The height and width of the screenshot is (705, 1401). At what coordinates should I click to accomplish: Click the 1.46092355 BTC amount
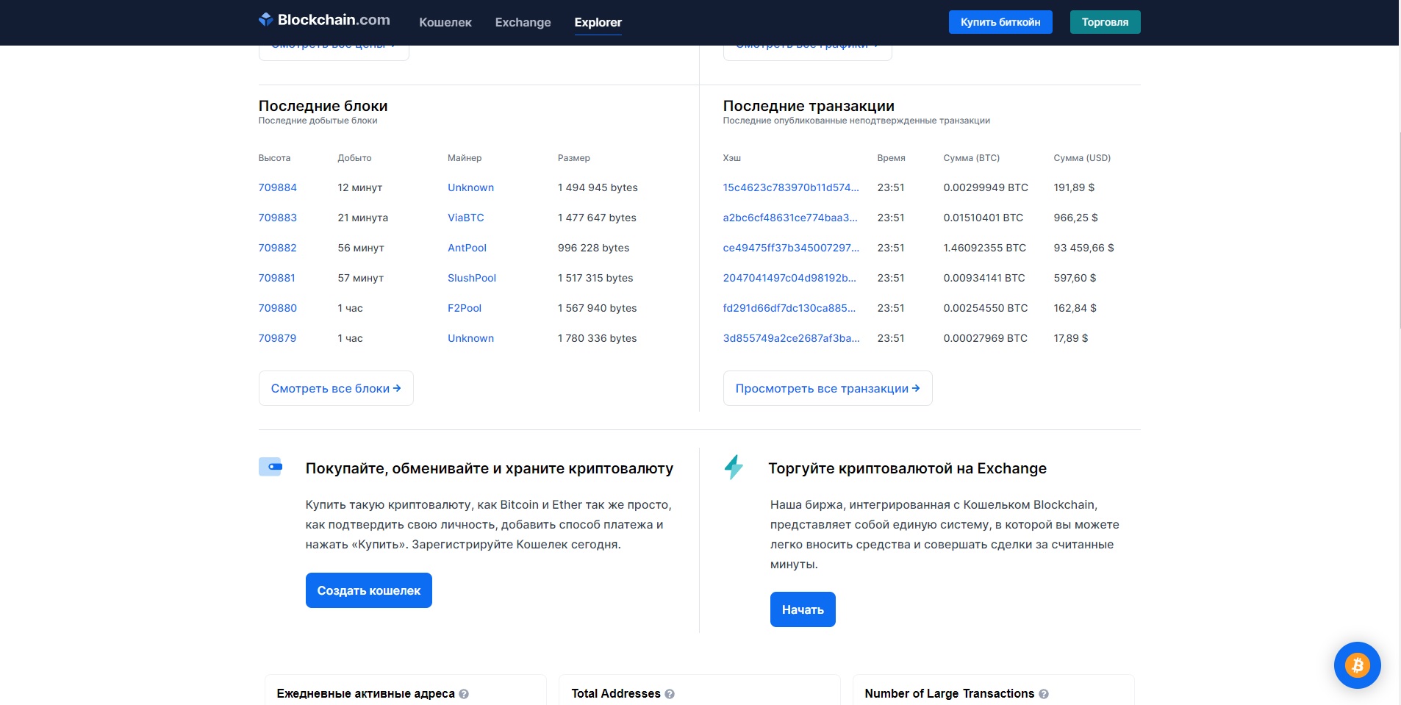(x=985, y=248)
